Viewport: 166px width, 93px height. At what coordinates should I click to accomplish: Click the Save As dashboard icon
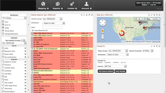click(x=3, y=25)
